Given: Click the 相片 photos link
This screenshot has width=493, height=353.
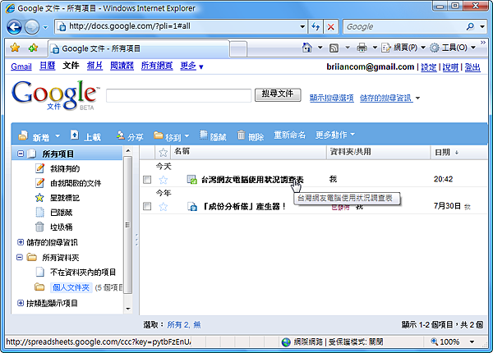Looking at the screenshot, I should click(95, 66).
